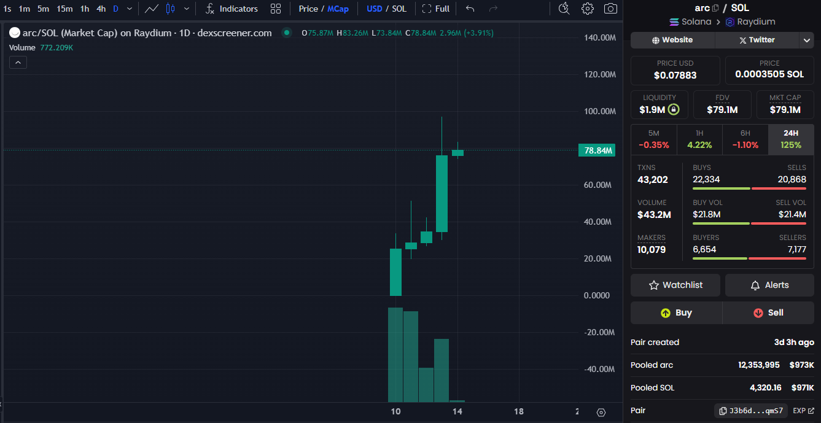This screenshot has height=423, width=821.
Task: Expand more social links chevron
Action: click(806, 40)
